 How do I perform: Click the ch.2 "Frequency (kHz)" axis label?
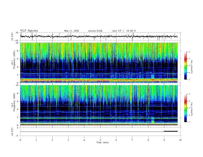click(x=14, y=102)
